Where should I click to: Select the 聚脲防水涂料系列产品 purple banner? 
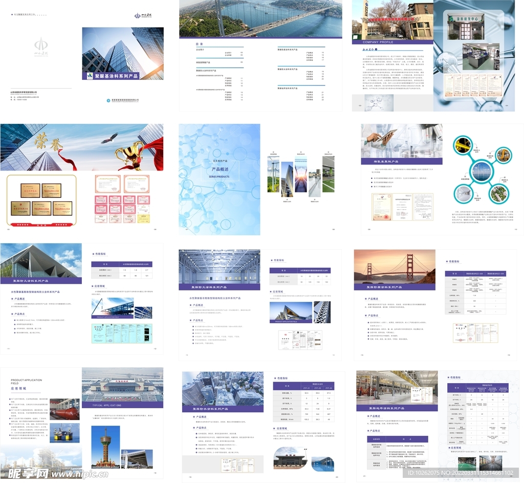tap(223, 409)
